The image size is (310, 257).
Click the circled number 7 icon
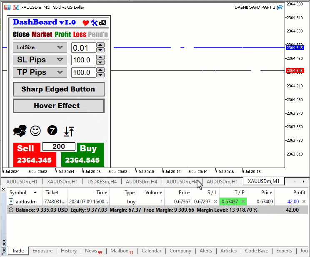[52, 130]
